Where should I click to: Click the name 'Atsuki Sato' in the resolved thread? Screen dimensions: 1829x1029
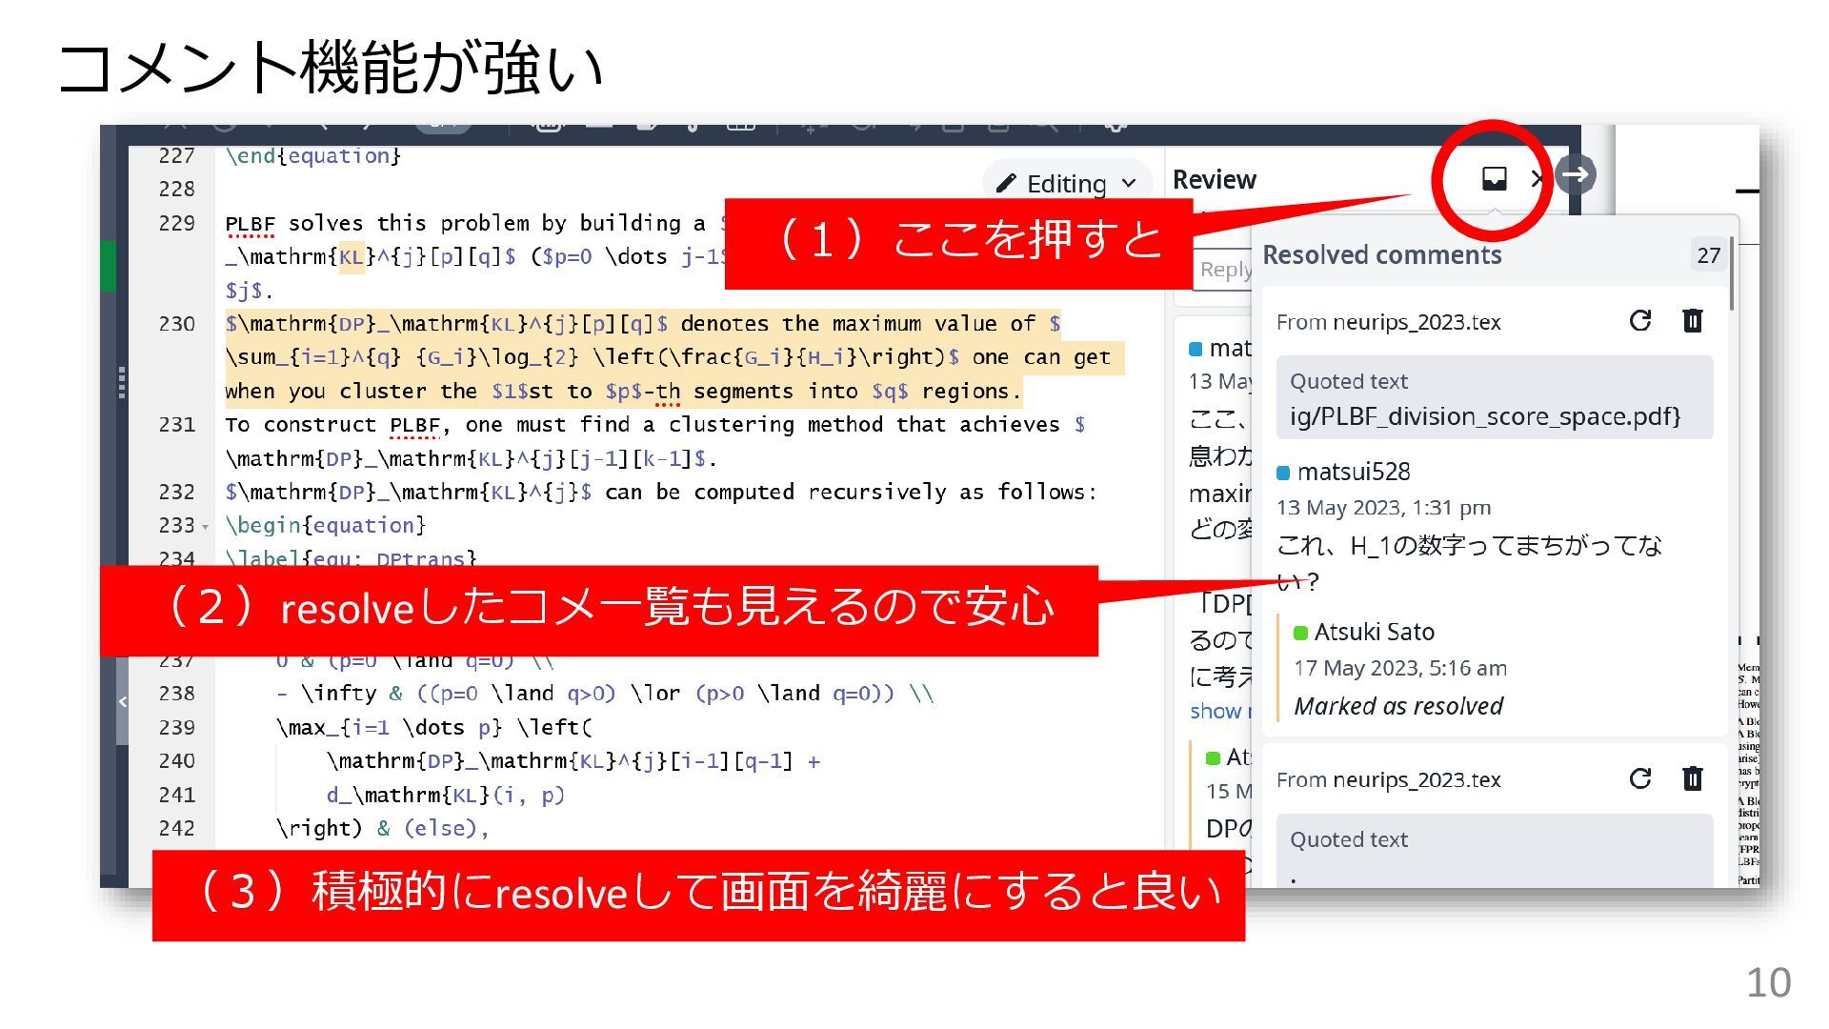pos(1374,632)
